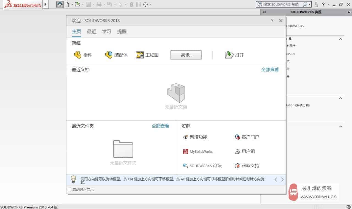Show the next tip with right arrow
This screenshot has height=209, width=352.
282,179
